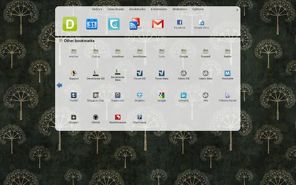Open the localhost bookmark folder

(x=118, y=53)
